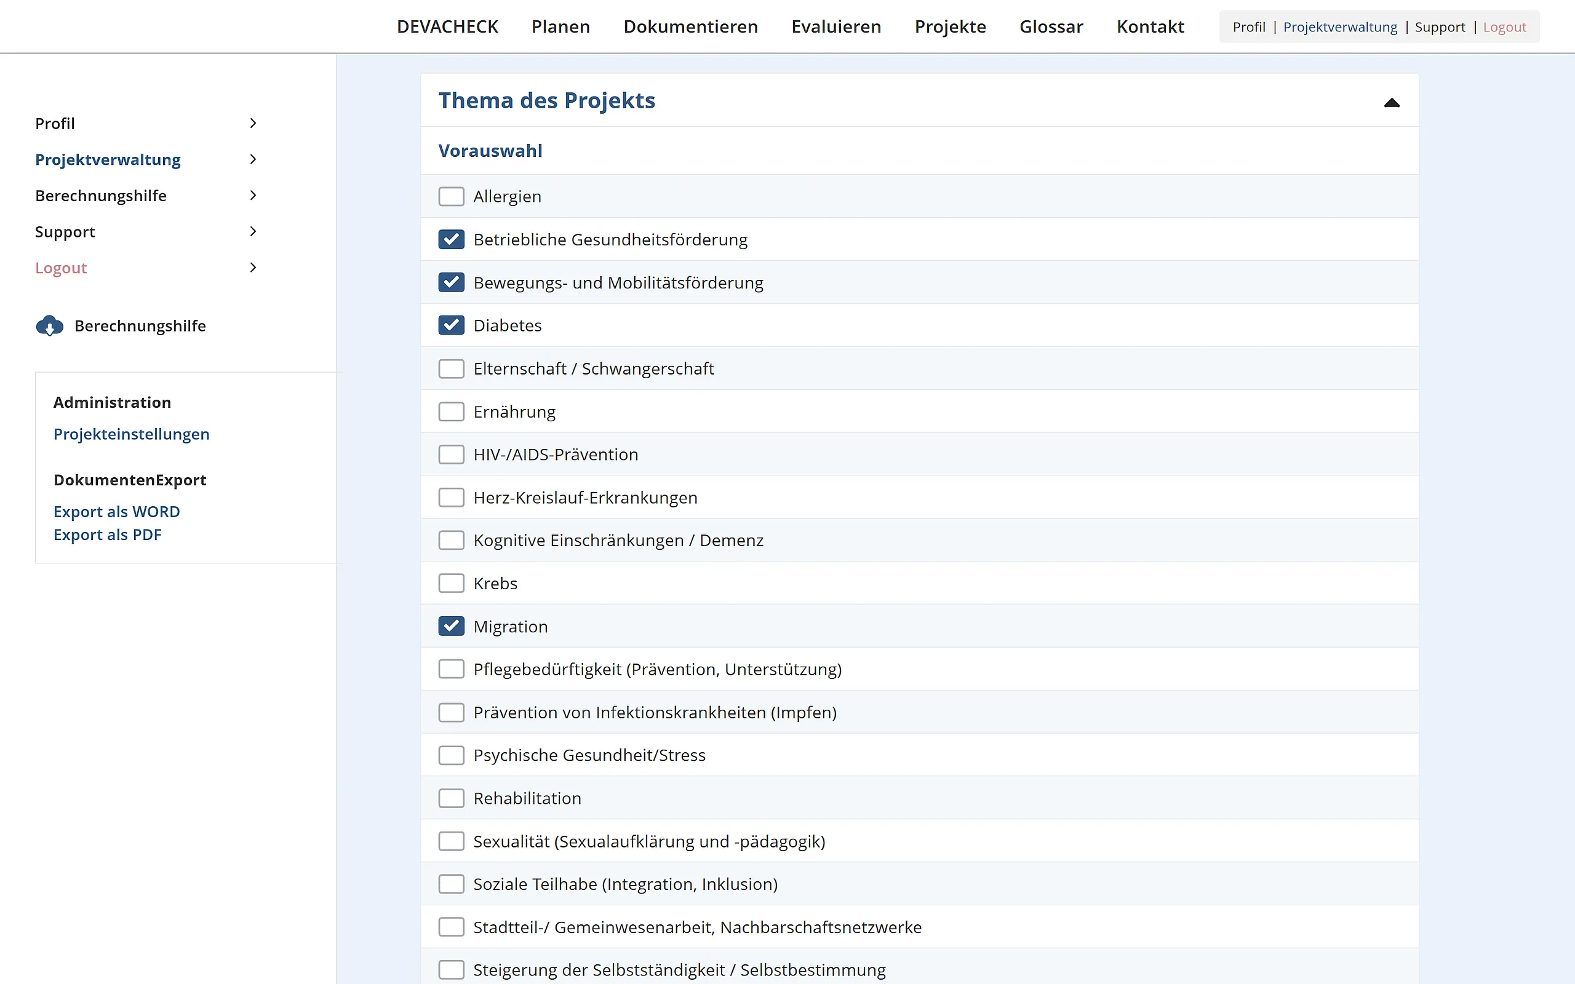The image size is (1575, 984).
Task: Click chevron beside sidebar Berechnungshilfe entry
Action: (x=253, y=195)
